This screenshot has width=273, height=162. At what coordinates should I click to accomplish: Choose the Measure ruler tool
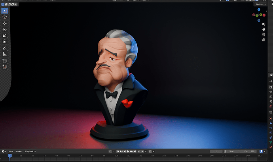point(4,54)
